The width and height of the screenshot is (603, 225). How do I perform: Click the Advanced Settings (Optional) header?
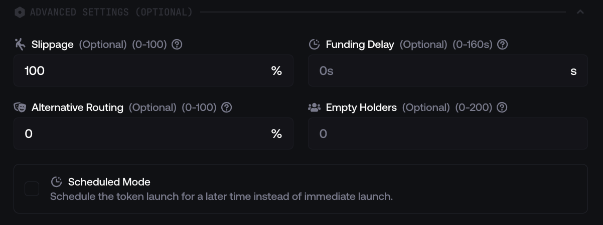(111, 12)
